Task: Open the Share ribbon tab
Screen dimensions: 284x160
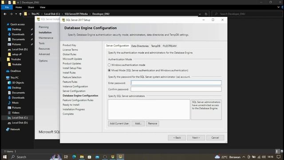Action: point(31,7)
